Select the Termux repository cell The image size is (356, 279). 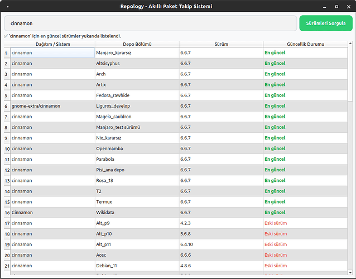[x=137, y=202]
